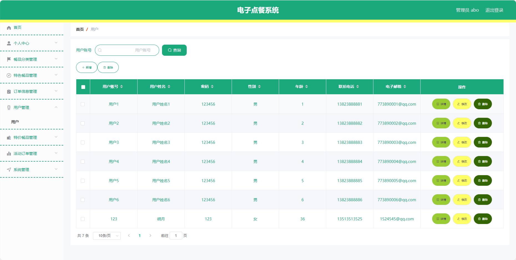Check the row for 用户1
Image resolution: width=516 pixels, height=260 pixels.
click(83, 104)
